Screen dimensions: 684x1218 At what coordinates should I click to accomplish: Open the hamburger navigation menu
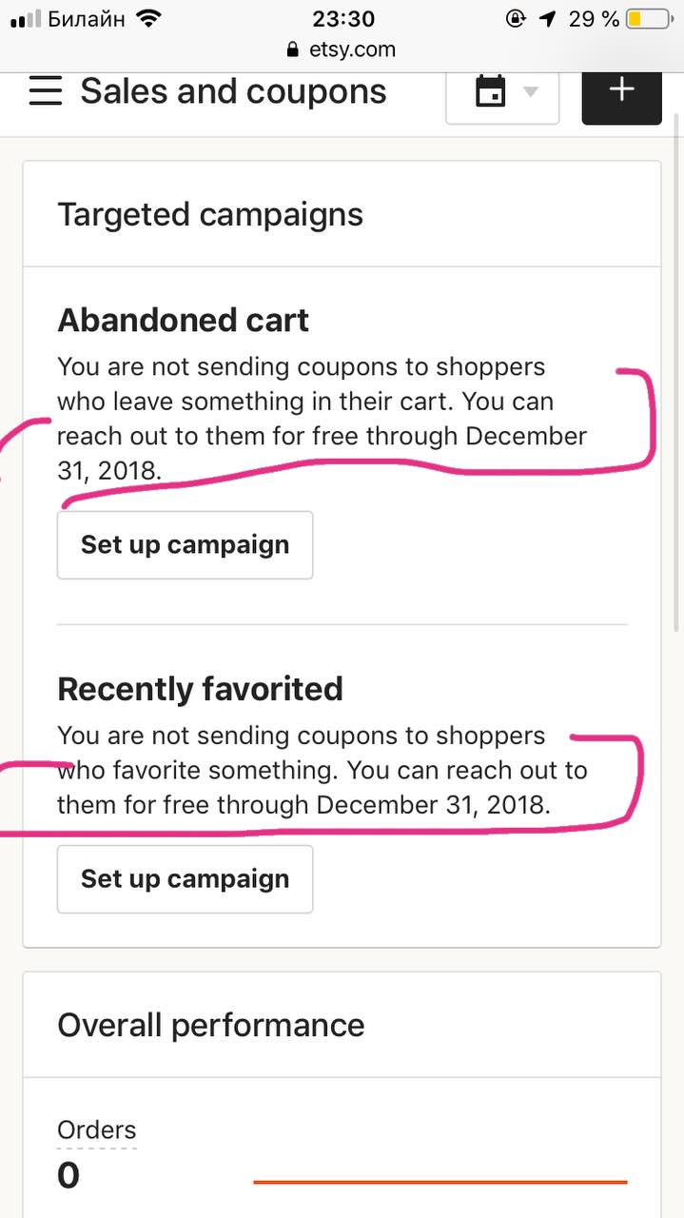[x=46, y=92]
